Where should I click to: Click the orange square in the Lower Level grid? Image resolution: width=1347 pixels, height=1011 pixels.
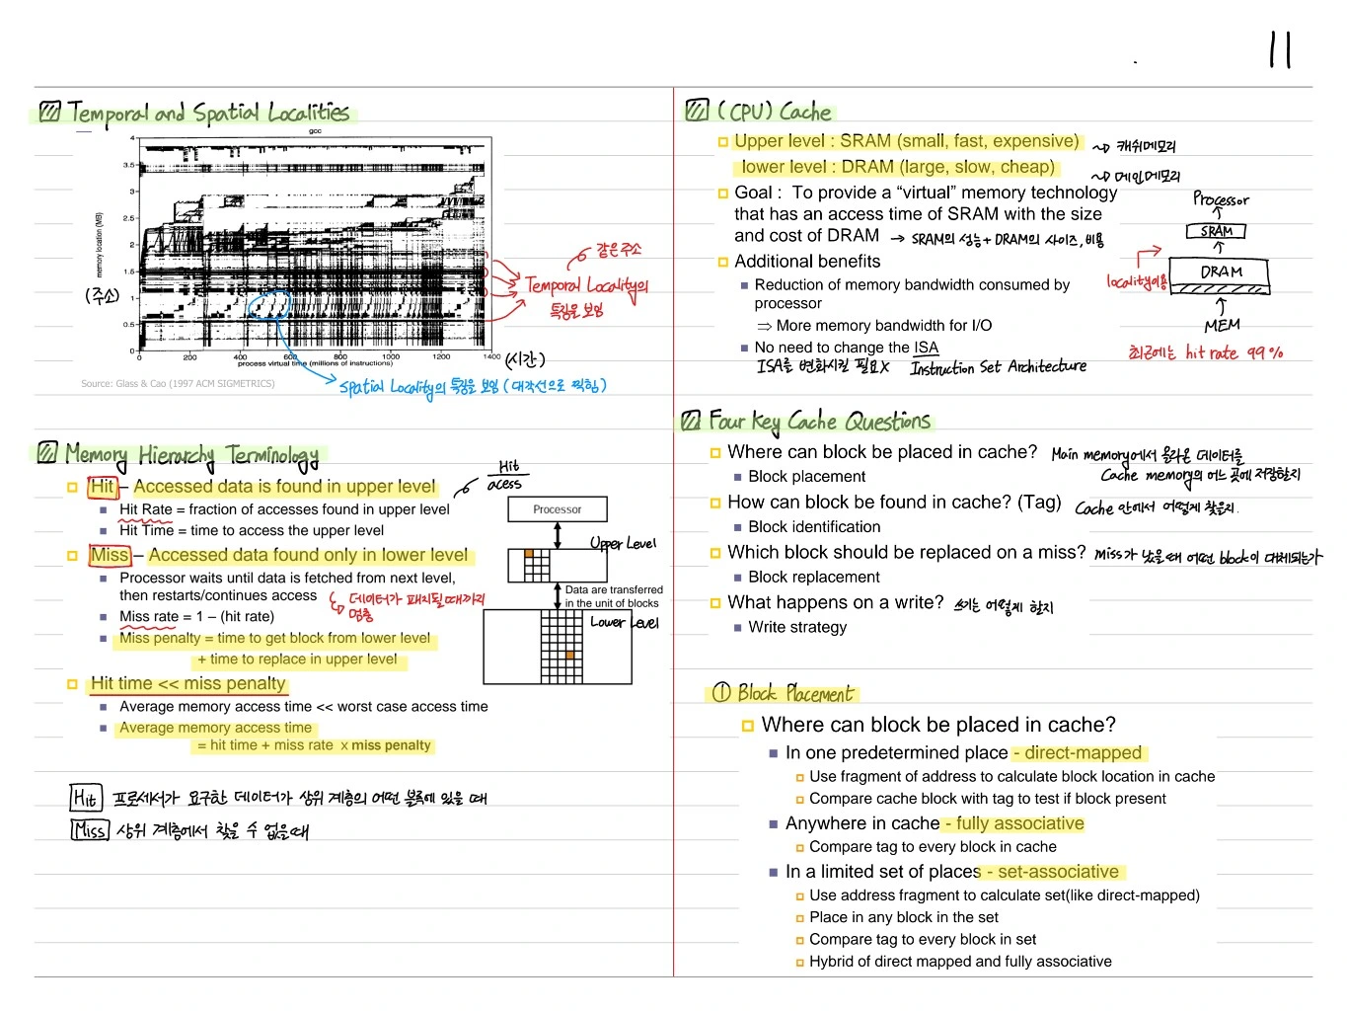[x=569, y=656]
